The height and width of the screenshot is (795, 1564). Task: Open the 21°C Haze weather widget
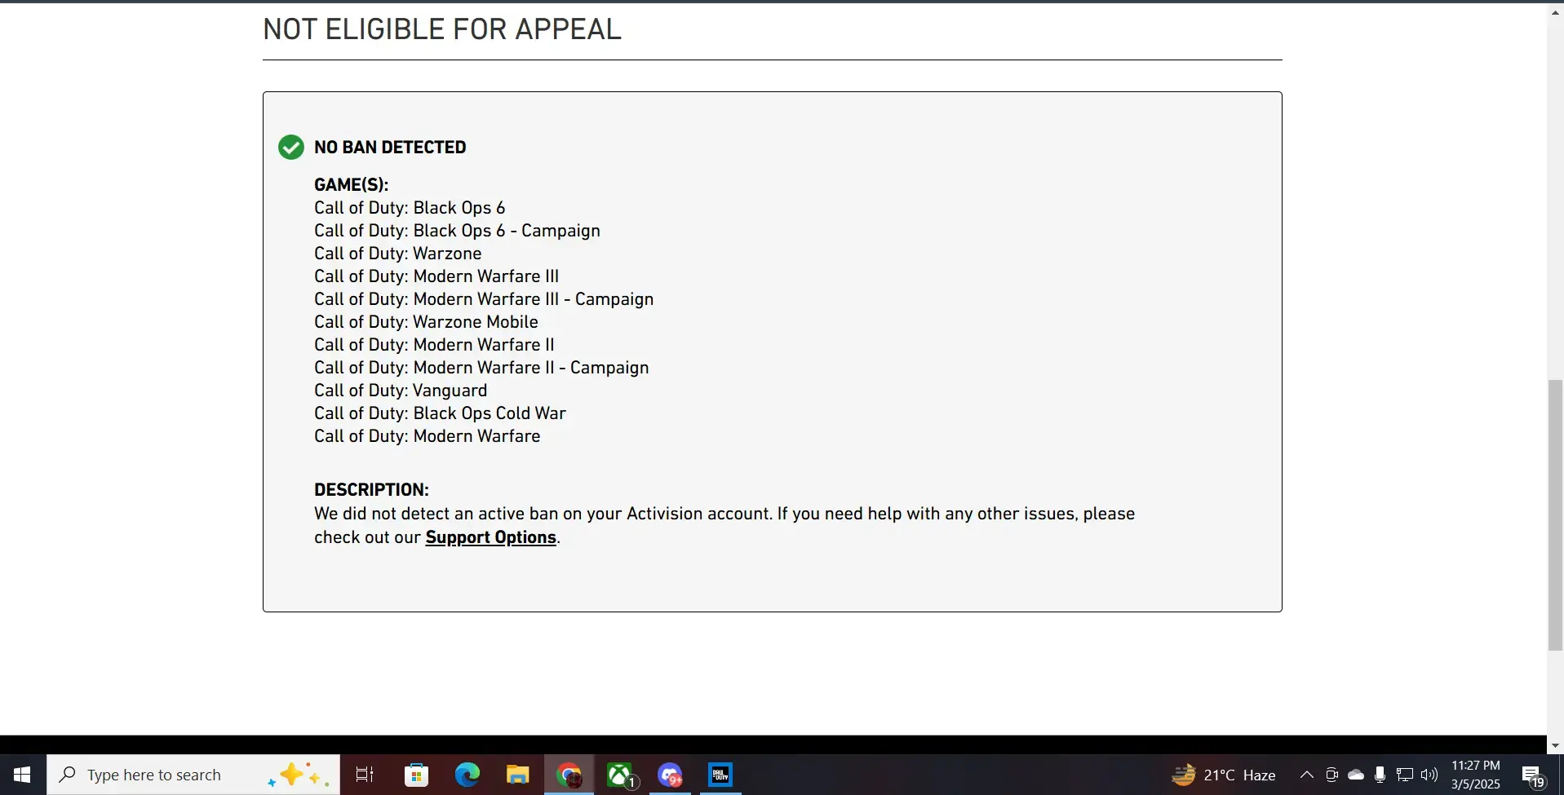point(1224,775)
